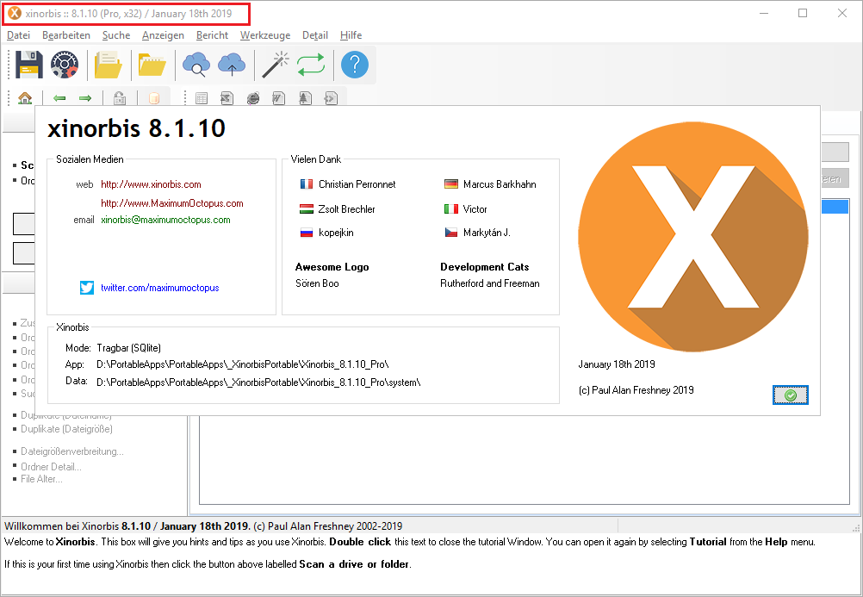Click the floppy disk save icon
The image size is (863, 597).
pos(29,65)
